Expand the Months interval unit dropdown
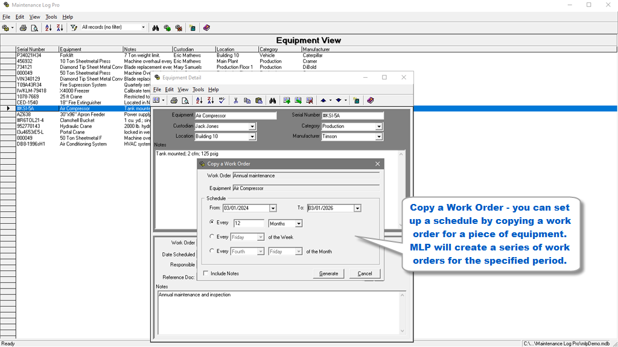This screenshot has height=347, width=618. (298, 223)
